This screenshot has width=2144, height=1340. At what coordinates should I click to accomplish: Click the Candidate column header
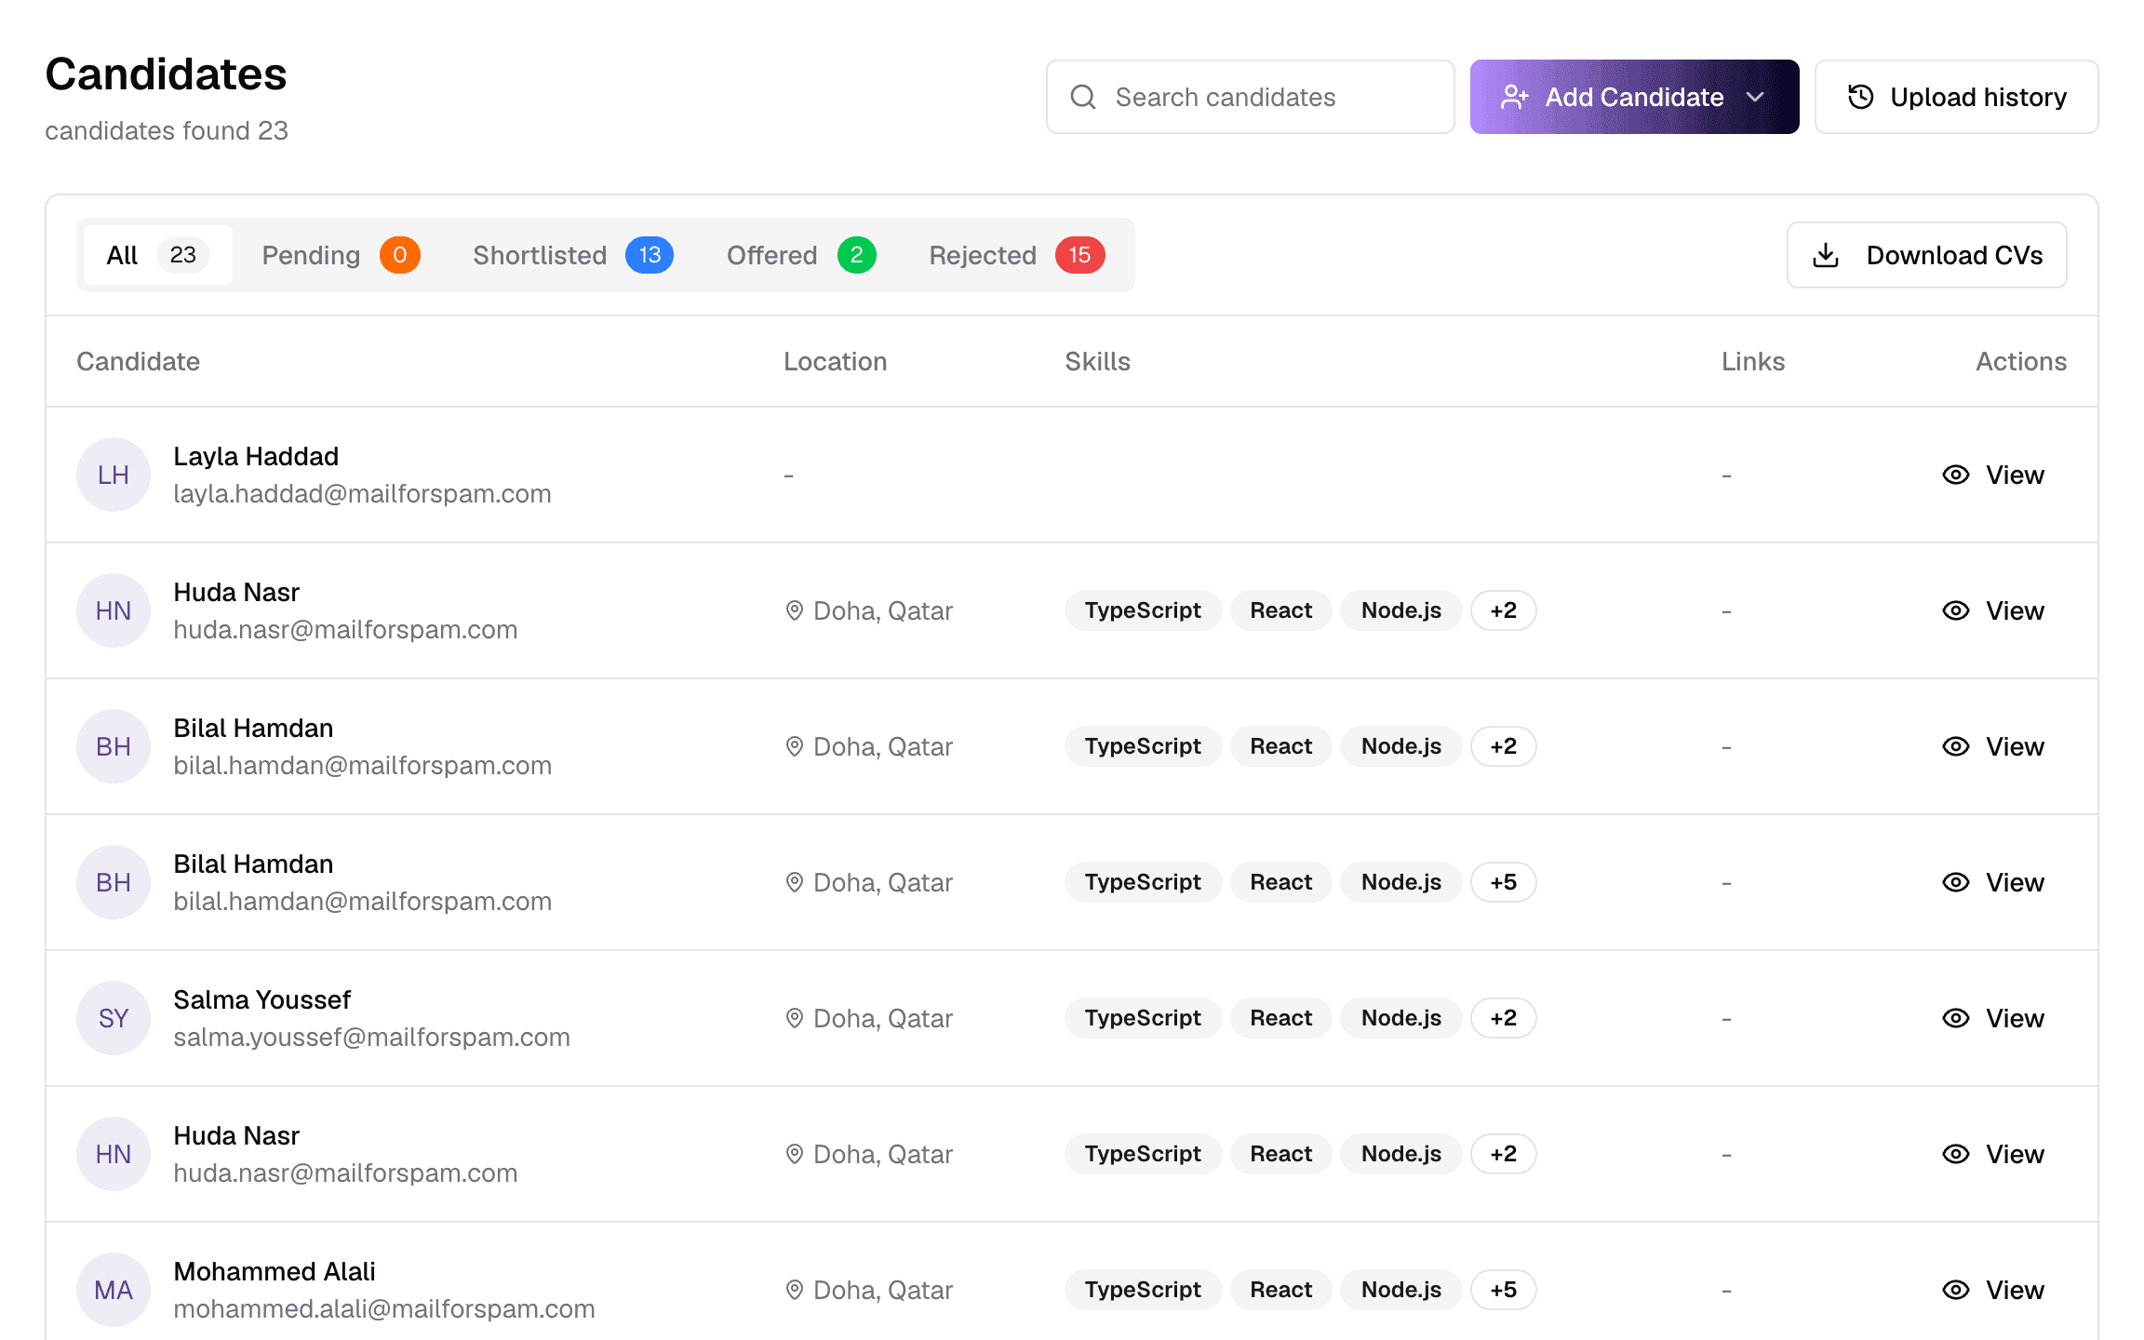[138, 361]
